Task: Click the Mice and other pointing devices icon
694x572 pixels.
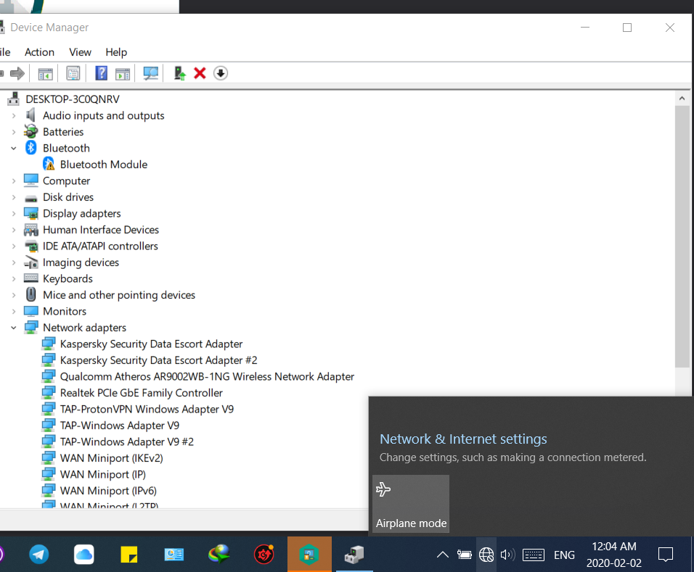Action: click(31, 295)
